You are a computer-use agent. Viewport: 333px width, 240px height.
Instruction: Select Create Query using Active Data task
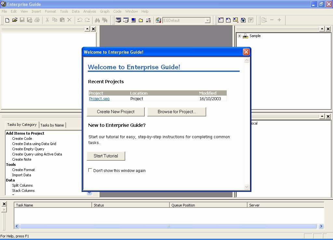(37, 154)
